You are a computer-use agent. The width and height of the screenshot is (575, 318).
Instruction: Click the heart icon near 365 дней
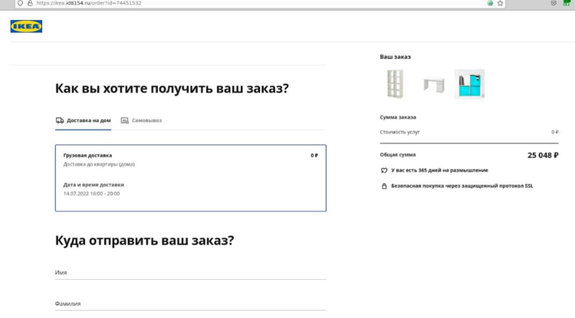click(x=384, y=171)
